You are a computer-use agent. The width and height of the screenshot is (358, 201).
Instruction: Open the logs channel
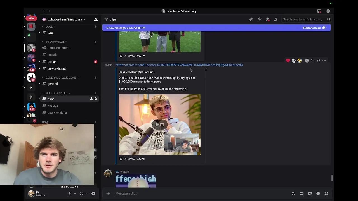69,33
